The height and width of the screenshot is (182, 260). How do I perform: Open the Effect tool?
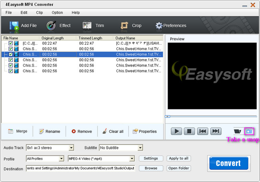[51, 26]
